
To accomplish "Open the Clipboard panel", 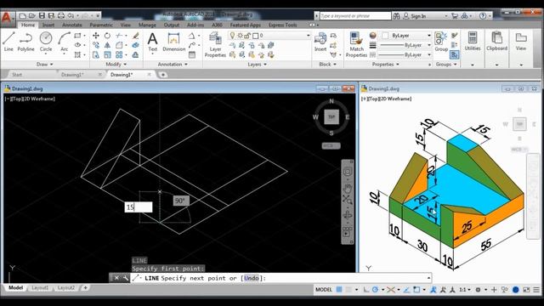I will coord(496,42).
